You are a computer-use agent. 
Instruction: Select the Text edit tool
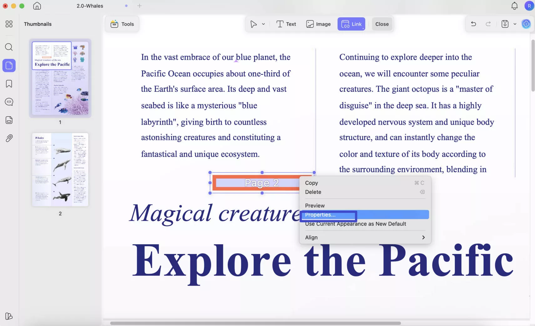[286, 24]
